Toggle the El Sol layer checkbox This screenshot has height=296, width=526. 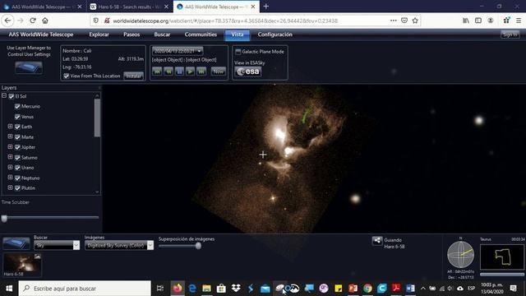pyautogui.click(x=12, y=96)
